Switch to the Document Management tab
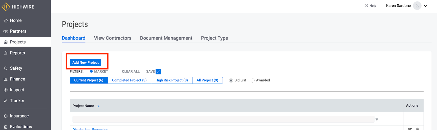Viewport: 437px width, 130px height. [x=166, y=38]
